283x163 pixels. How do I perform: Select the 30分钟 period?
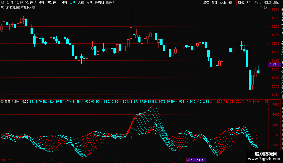51,2
